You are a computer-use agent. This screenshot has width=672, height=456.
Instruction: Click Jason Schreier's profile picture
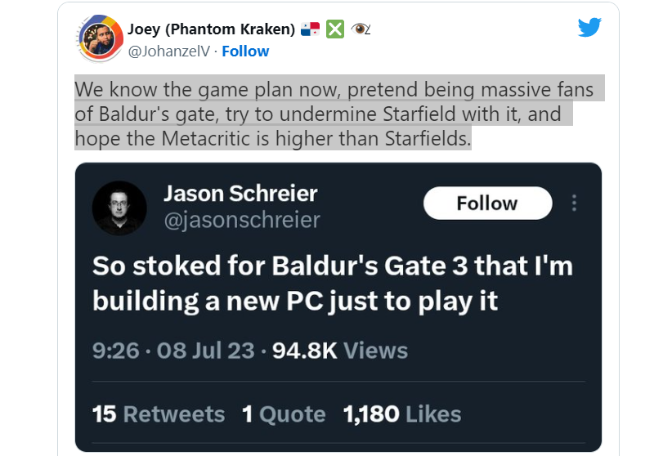point(119,208)
